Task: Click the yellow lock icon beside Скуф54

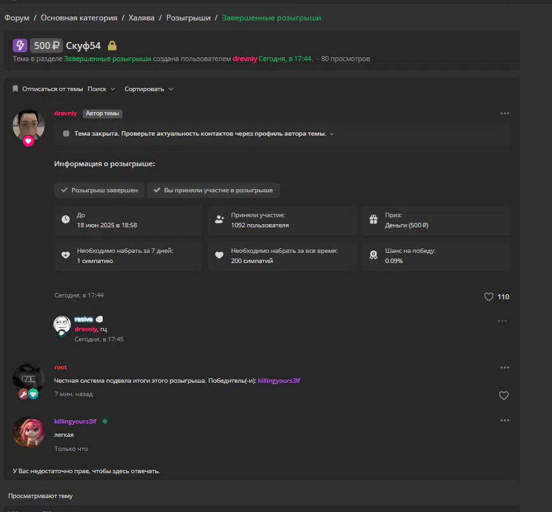Action: coord(112,45)
